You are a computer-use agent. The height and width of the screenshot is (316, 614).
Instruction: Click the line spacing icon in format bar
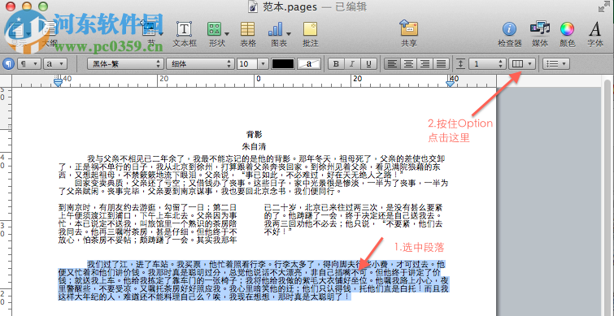coord(461,63)
